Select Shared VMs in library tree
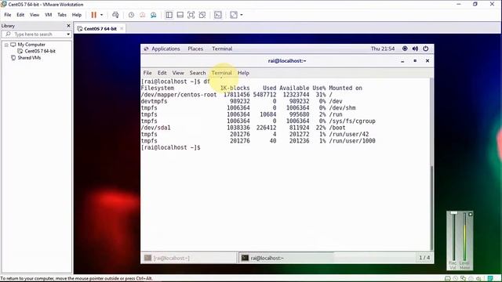The height and width of the screenshot is (282, 502). tap(29, 58)
